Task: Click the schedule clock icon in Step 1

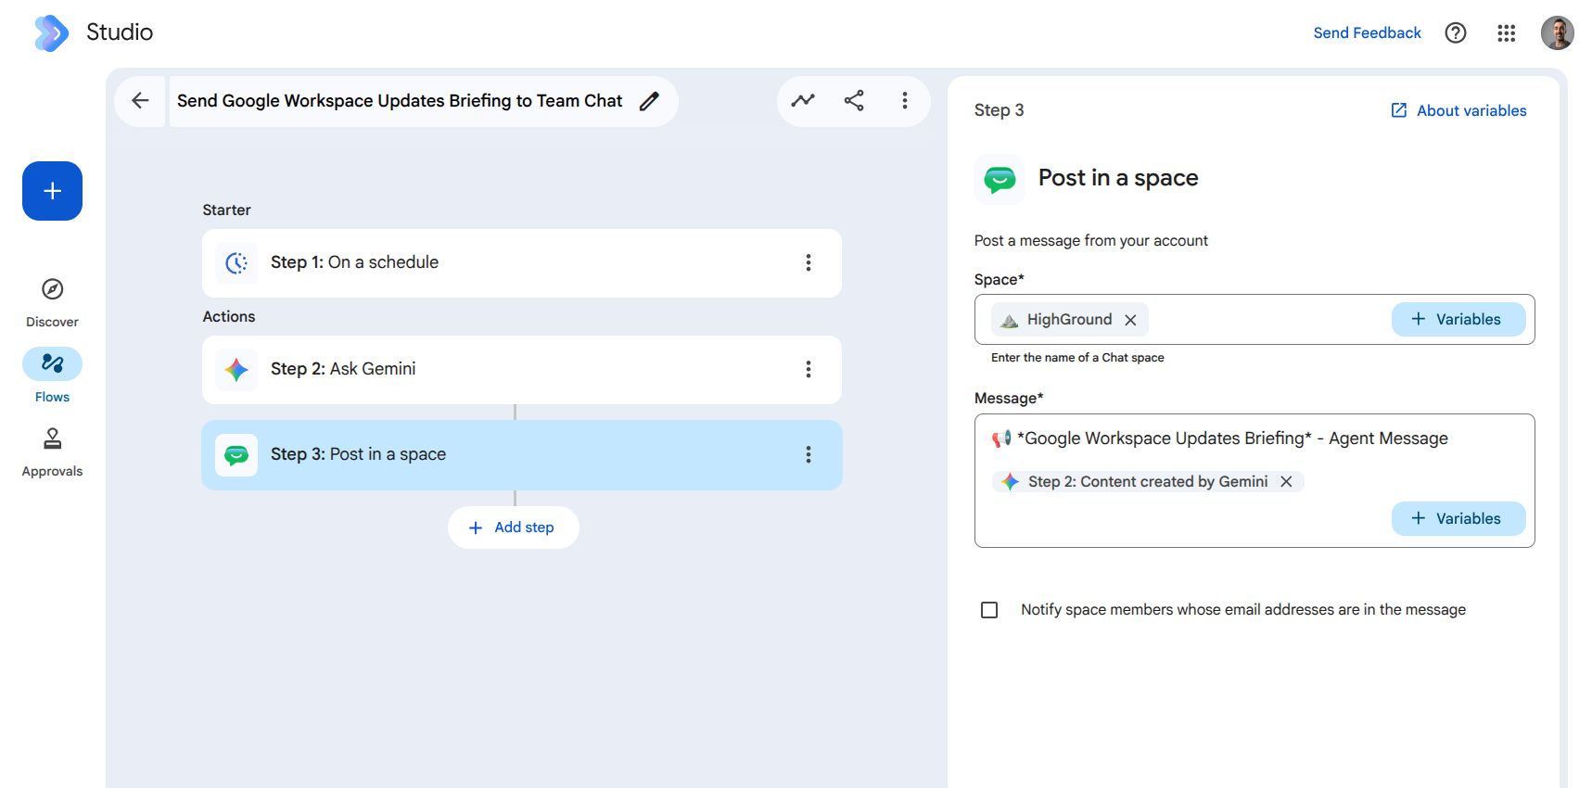Action: tap(236, 263)
